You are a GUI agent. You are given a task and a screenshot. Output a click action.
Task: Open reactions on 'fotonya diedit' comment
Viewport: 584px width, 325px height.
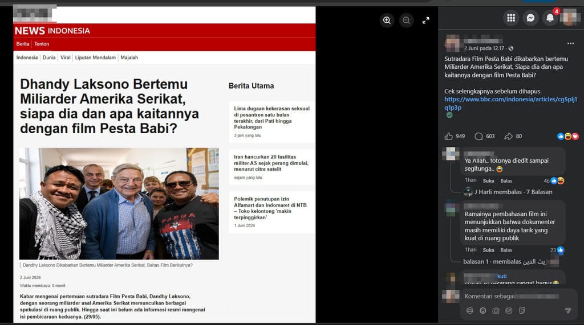click(554, 181)
